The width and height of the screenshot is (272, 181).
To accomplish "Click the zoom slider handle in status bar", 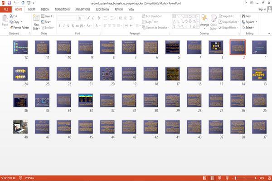I will pos(236,178).
